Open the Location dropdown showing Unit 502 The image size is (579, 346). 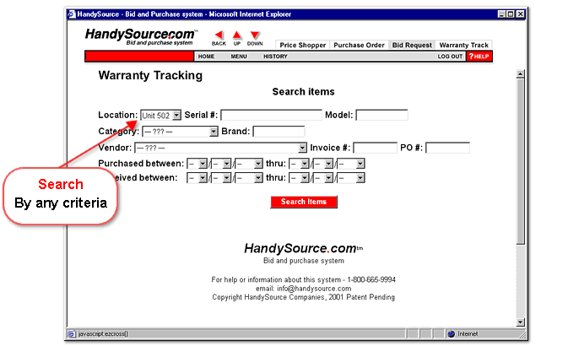pyautogui.click(x=160, y=115)
